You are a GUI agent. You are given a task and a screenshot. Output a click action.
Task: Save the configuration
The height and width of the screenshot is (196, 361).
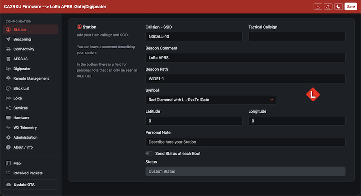[351, 7]
